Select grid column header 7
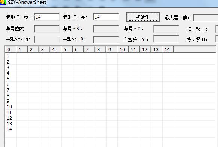Screen dimensions: 218x147 pos(89,49)
